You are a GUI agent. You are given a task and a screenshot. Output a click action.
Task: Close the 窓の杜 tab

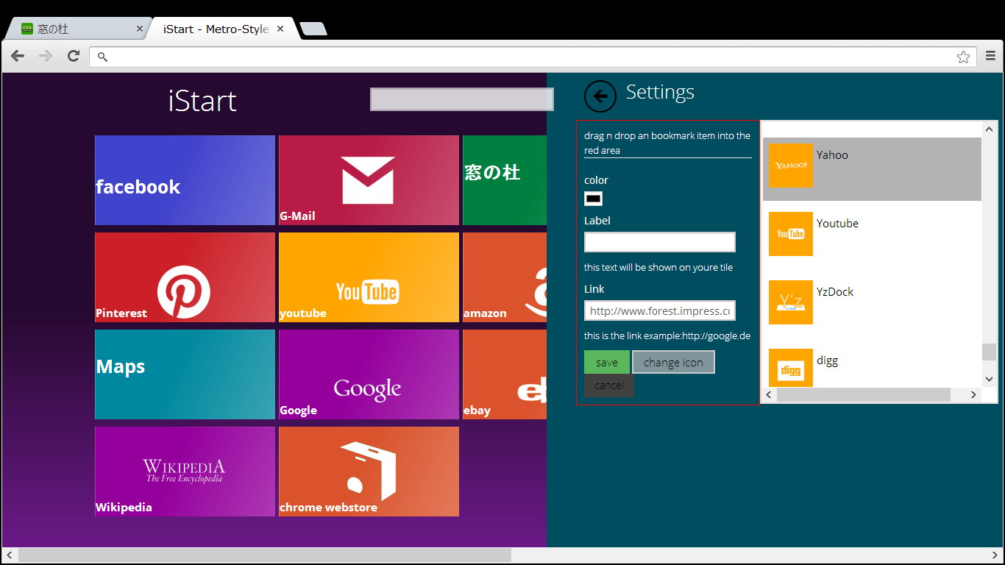click(140, 29)
